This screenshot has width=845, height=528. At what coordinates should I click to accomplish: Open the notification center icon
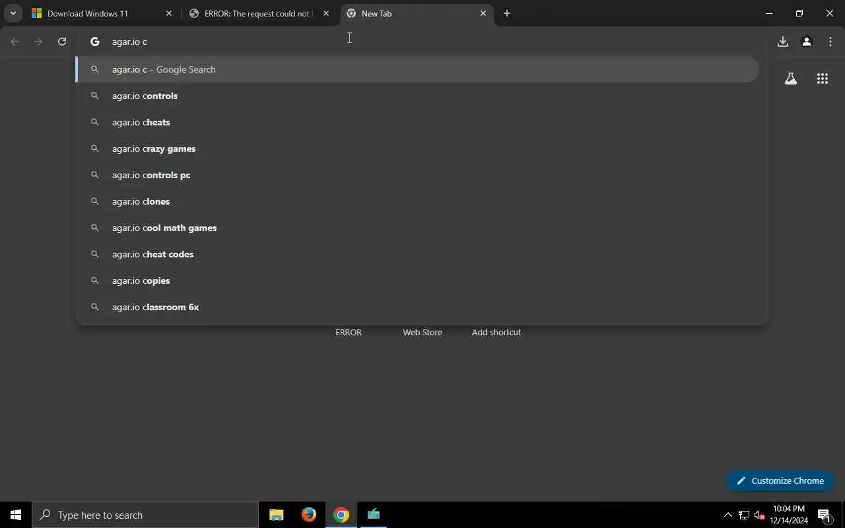coord(824,515)
